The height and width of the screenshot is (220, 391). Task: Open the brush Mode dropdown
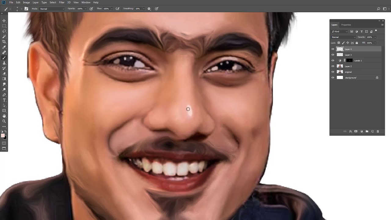click(52, 9)
